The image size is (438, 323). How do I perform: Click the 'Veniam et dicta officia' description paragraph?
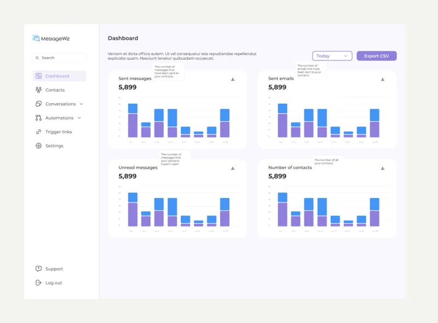(182, 56)
